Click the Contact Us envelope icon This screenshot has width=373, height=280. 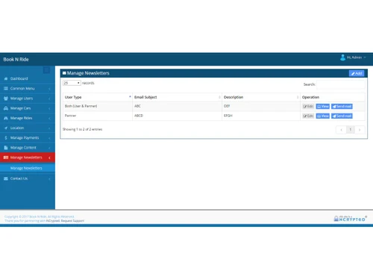(x=6, y=178)
